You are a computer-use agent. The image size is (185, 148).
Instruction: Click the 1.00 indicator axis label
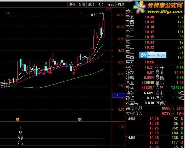pos(121,127)
